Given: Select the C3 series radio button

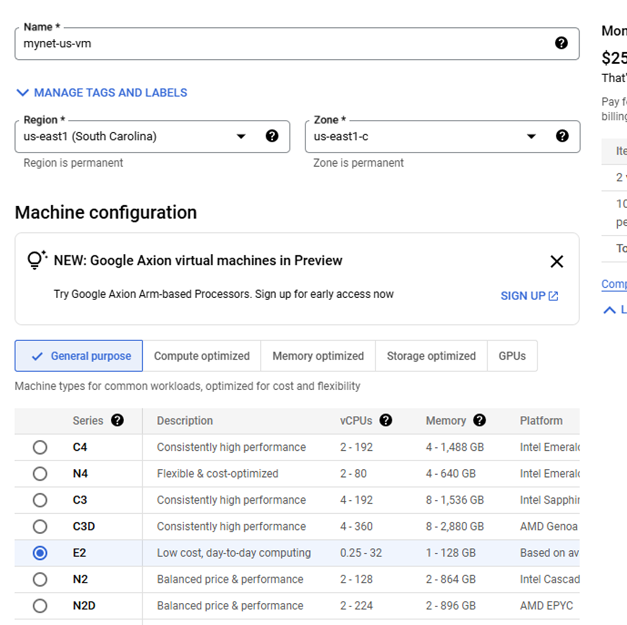Looking at the screenshot, I should point(40,500).
